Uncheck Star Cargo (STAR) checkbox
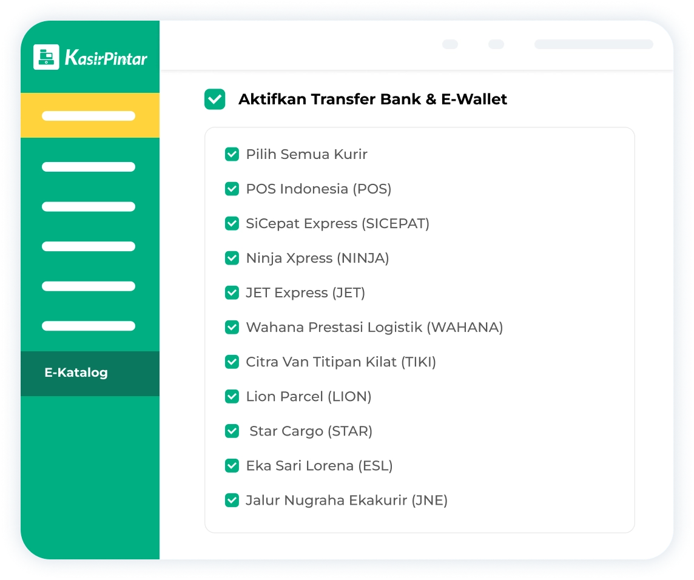This screenshot has height=580, width=694. tap(232, 431)
